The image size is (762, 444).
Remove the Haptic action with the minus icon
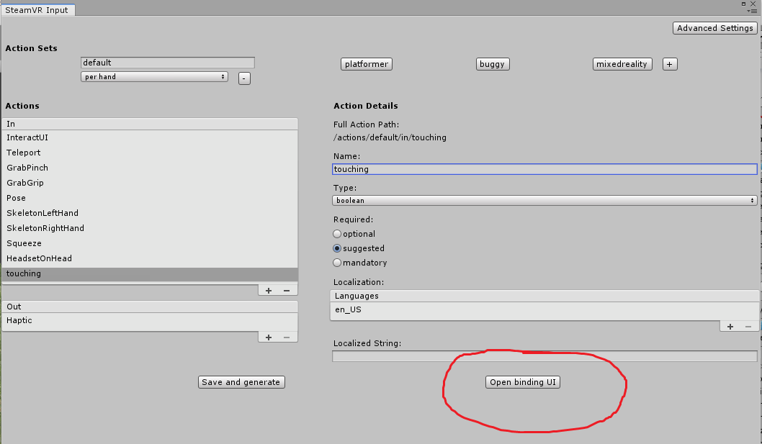point(287,337)
